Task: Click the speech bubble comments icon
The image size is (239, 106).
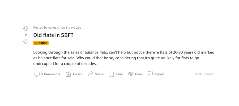Action: coord(37,74)
